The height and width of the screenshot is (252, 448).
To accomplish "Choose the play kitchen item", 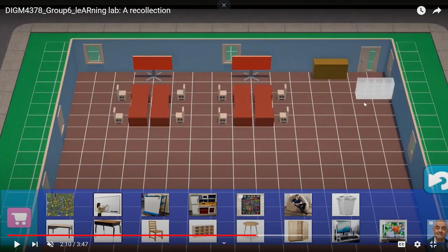I will point(203,205).
